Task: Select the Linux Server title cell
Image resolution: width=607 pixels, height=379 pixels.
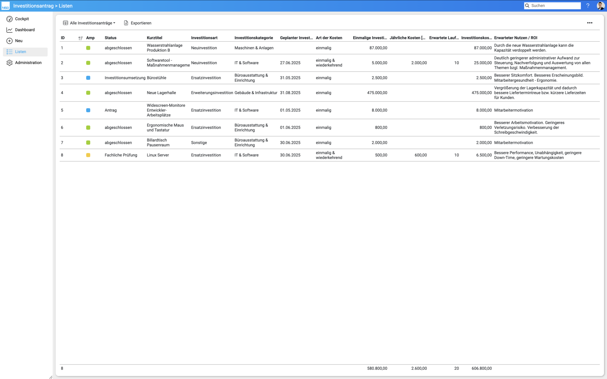Action: [158, 155]
